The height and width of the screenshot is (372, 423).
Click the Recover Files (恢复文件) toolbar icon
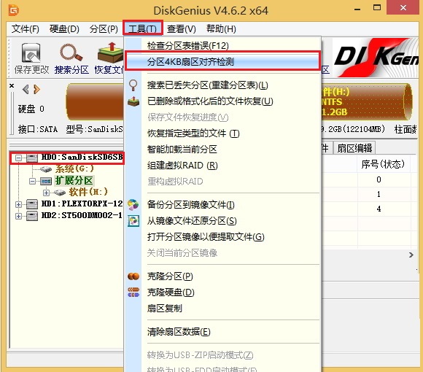click(x=110, y=53)
